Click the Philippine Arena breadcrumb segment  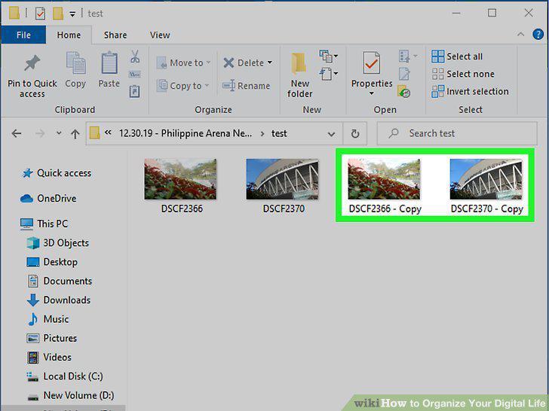[x=186, y=133]
